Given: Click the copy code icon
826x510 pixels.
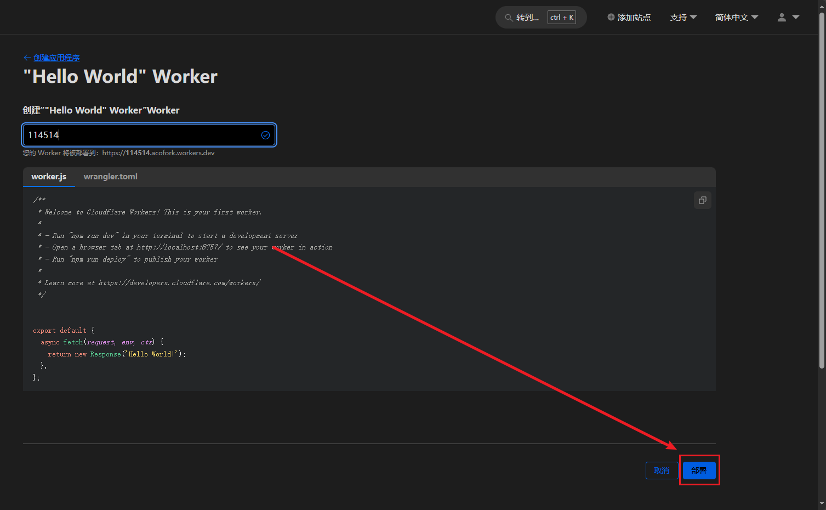Looking at the screenshot, I should click(x=702, y=200).
